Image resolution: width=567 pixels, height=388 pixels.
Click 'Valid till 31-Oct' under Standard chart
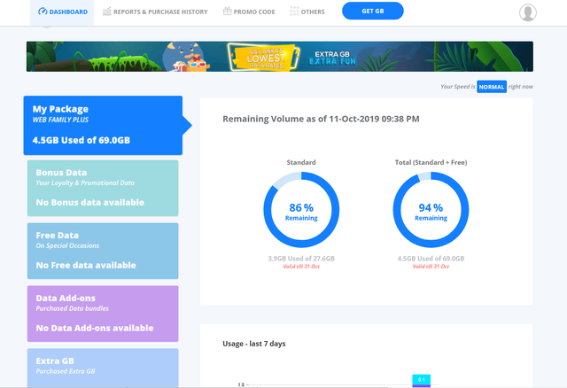pos(301,267)
